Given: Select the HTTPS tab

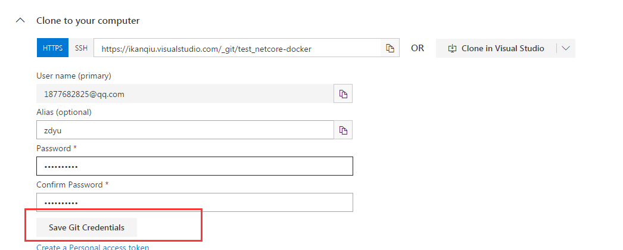Looking at the screenshot, I should [x=53, y=48].
